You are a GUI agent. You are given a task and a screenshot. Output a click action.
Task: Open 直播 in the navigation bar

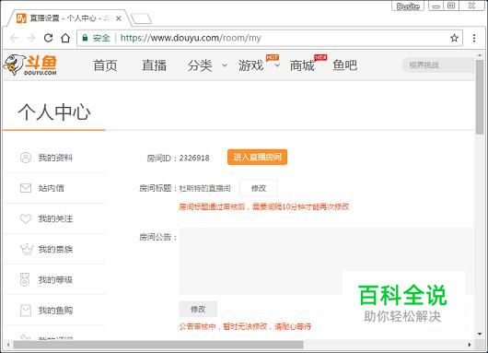tap(154, 65)
